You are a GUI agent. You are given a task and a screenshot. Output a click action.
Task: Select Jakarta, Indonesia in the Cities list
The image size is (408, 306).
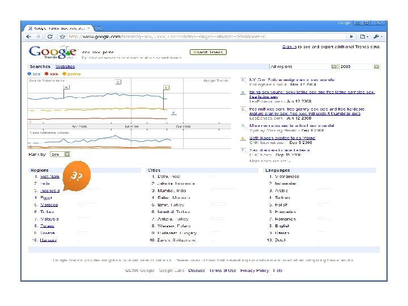point(176,184)
